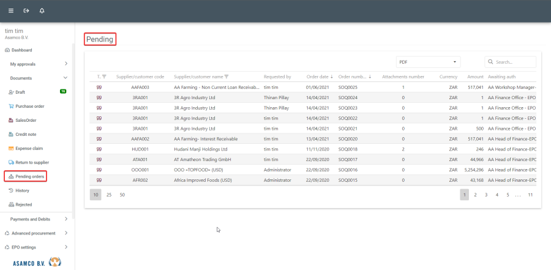Viewport: 551px width, 270px height.
Task: Sort by Order number arrow icon
Action: [370, 77]
